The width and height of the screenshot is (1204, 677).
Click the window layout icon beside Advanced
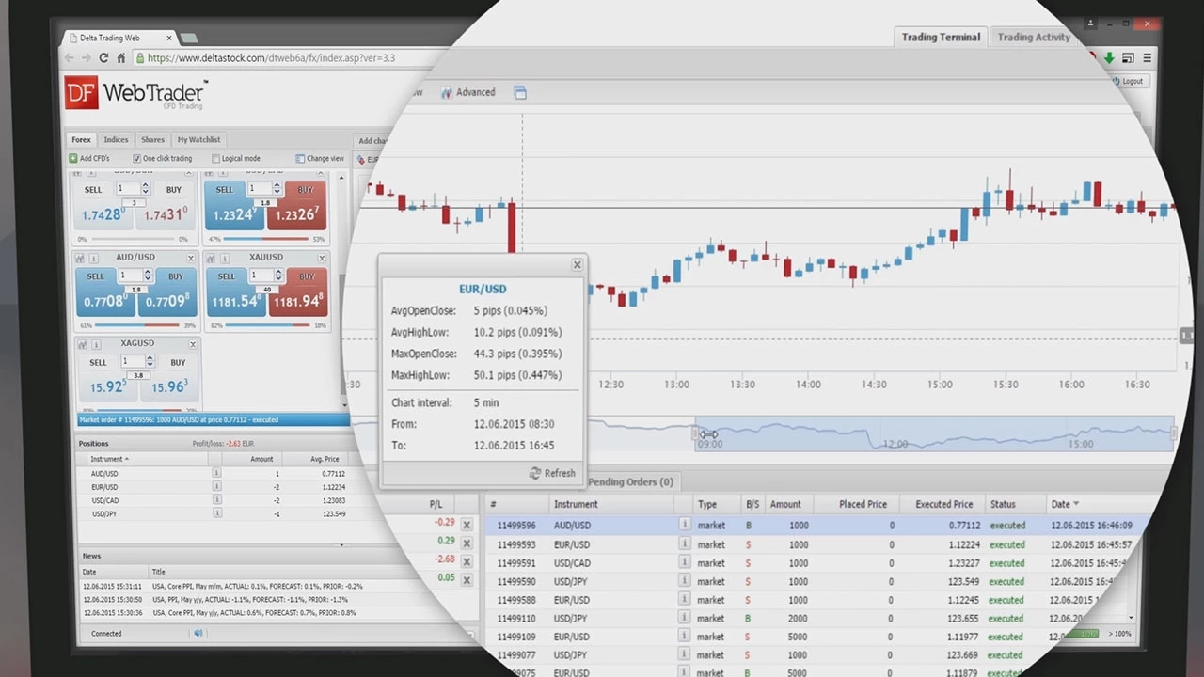click(520, 92)
